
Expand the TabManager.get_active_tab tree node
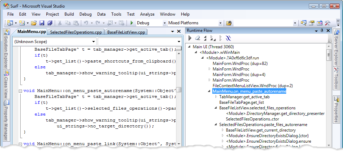pos(216,97)
